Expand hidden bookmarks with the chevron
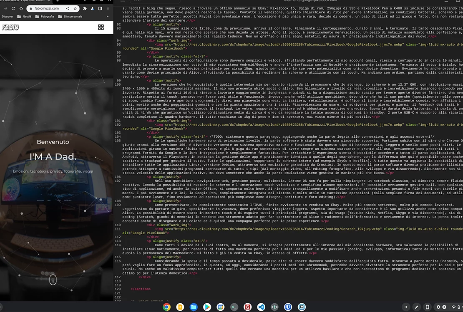The image size is (463, 312). (x=108, y=17)
